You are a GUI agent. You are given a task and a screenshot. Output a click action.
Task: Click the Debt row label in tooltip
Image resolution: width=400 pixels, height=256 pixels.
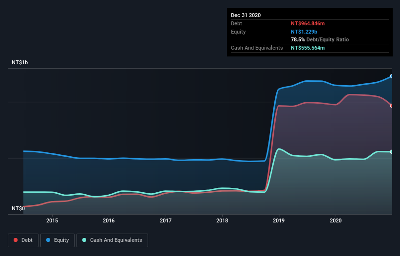coord(236,23)
